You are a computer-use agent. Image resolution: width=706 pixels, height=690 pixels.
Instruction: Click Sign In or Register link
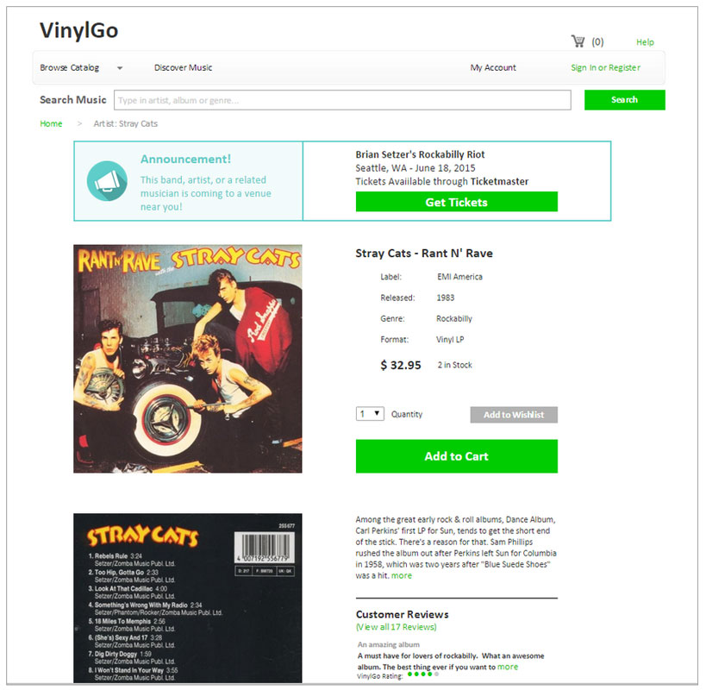606,67
